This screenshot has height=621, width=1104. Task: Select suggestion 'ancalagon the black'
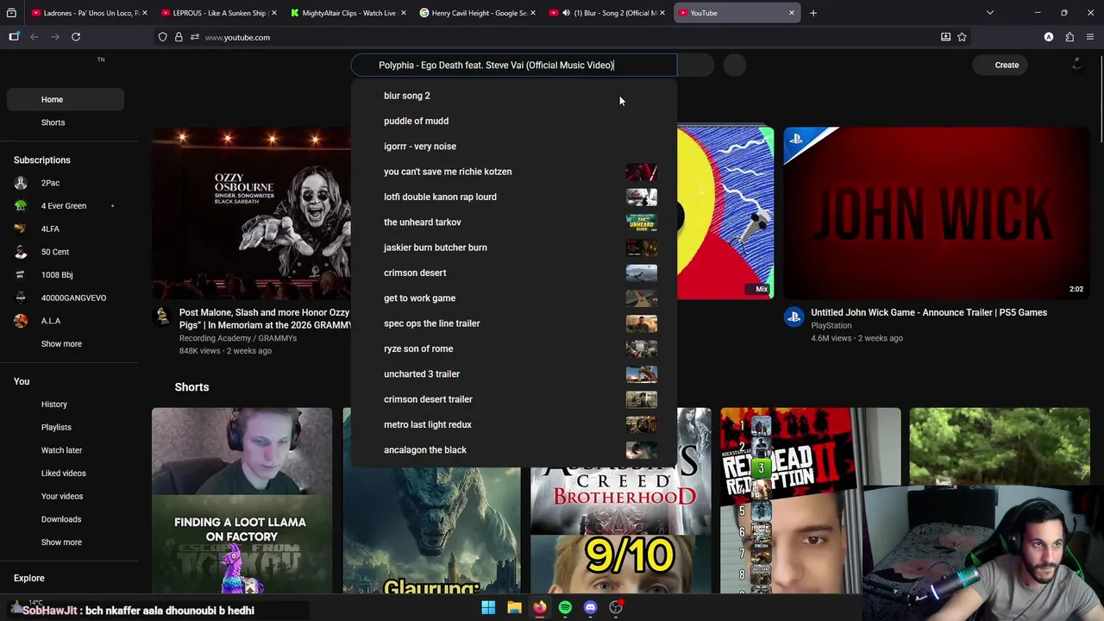(x=513, y=449)
